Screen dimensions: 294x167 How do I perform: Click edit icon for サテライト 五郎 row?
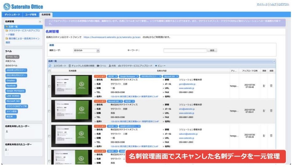click(x=264, y=86)
